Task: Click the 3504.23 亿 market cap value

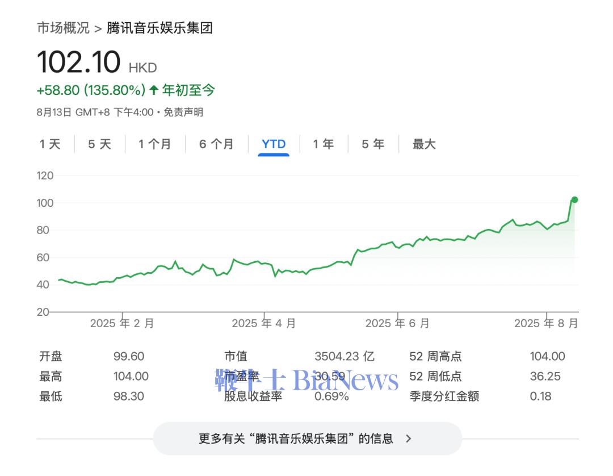Action: coord(345,356)
